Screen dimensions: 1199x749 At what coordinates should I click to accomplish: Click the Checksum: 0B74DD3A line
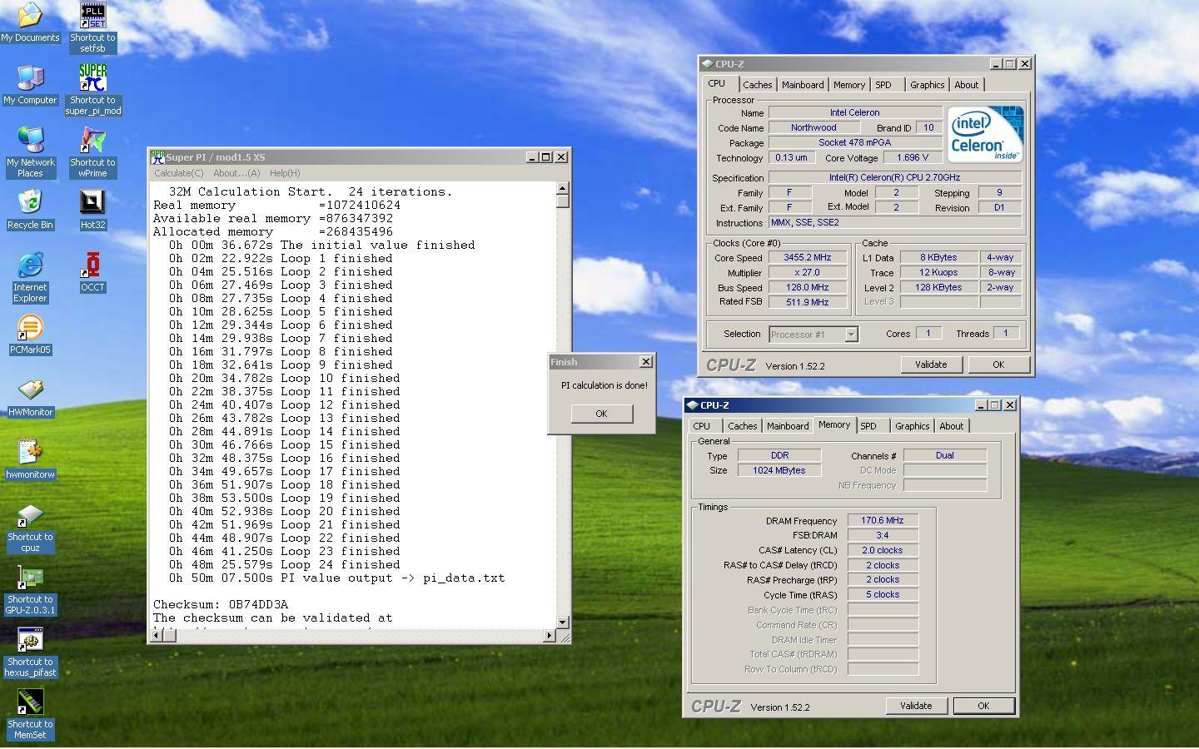(221, 605)
